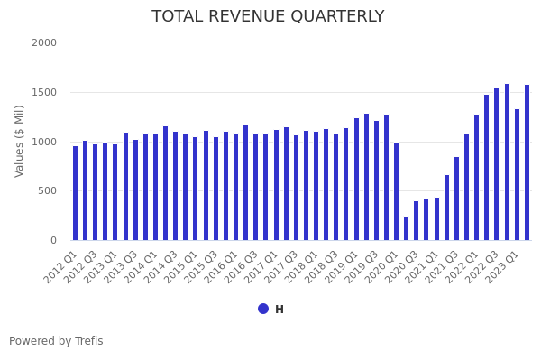The image size is (541, 361).
Task: Click the 2020 Q1 bar before the drop
Action: tap(396, 191)
